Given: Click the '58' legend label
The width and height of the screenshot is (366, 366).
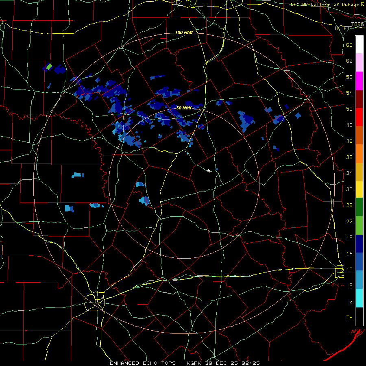Looking at the screenshot, I should (x=349, y=77).
